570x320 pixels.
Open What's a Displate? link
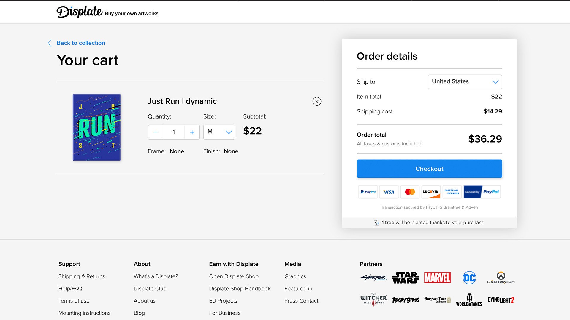click(x=156, y=276)
